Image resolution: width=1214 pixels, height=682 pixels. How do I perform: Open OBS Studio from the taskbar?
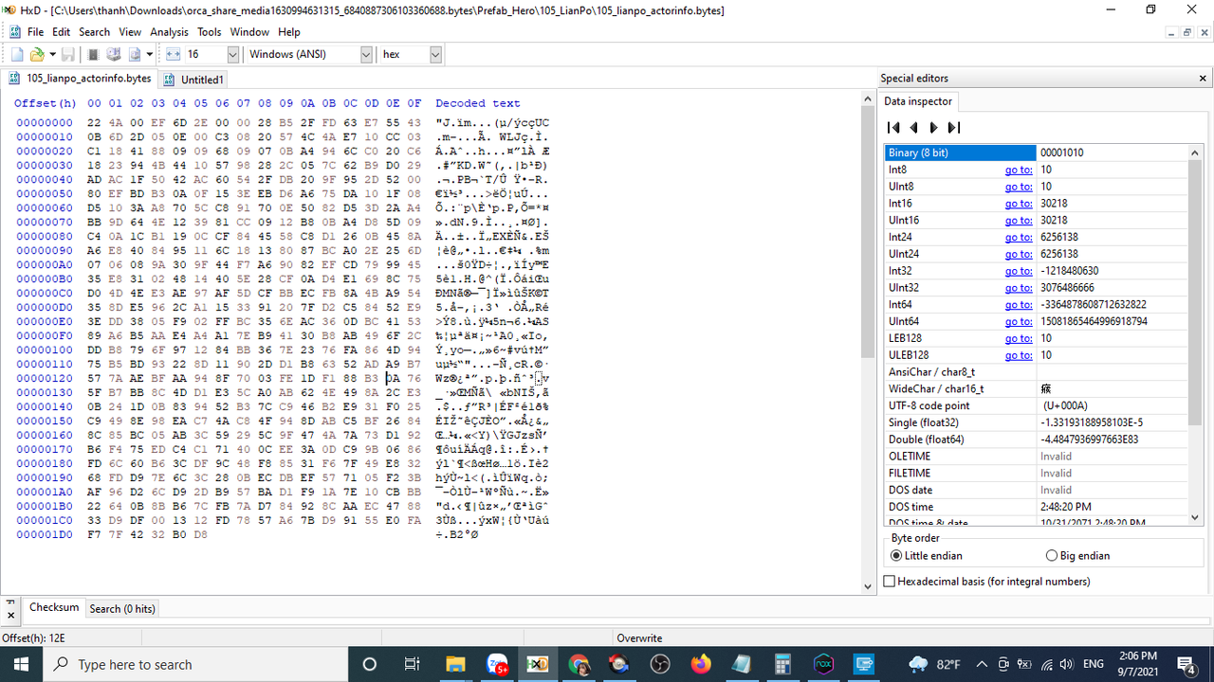pyautogui.click(x=660, y=664)
